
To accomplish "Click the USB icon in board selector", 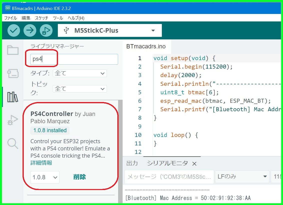I will (x=66, y=30).
